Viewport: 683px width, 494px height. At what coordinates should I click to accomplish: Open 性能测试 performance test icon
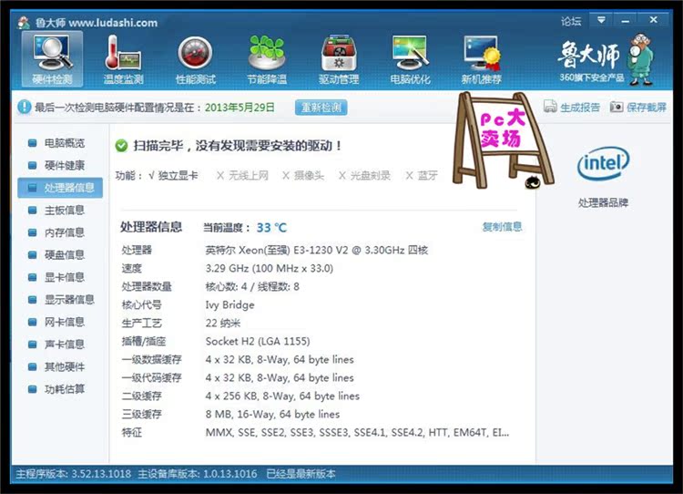[195, 59]
